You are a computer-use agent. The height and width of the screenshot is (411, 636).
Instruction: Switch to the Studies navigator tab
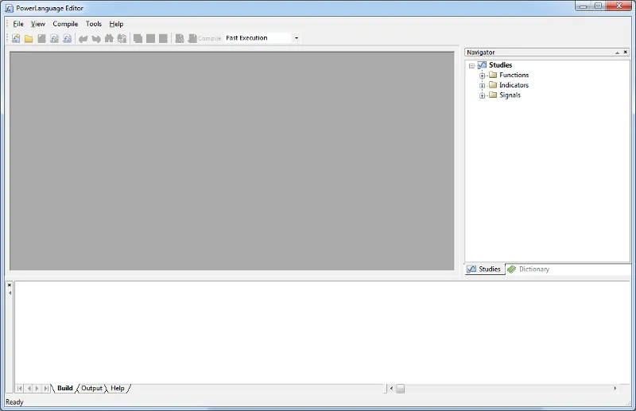coord(484,269)
